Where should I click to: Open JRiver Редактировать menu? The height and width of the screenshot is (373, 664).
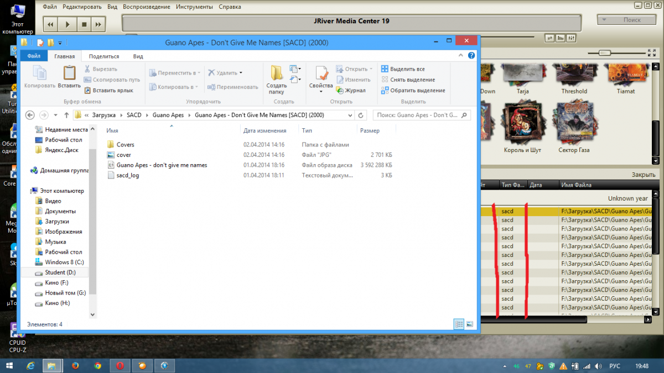[82, 6]
